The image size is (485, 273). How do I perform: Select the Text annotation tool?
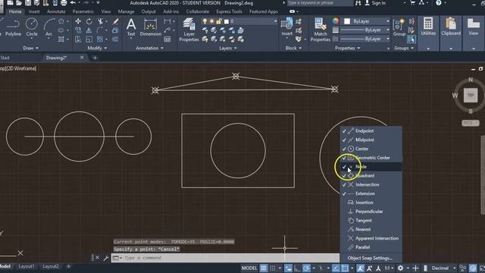131,27
